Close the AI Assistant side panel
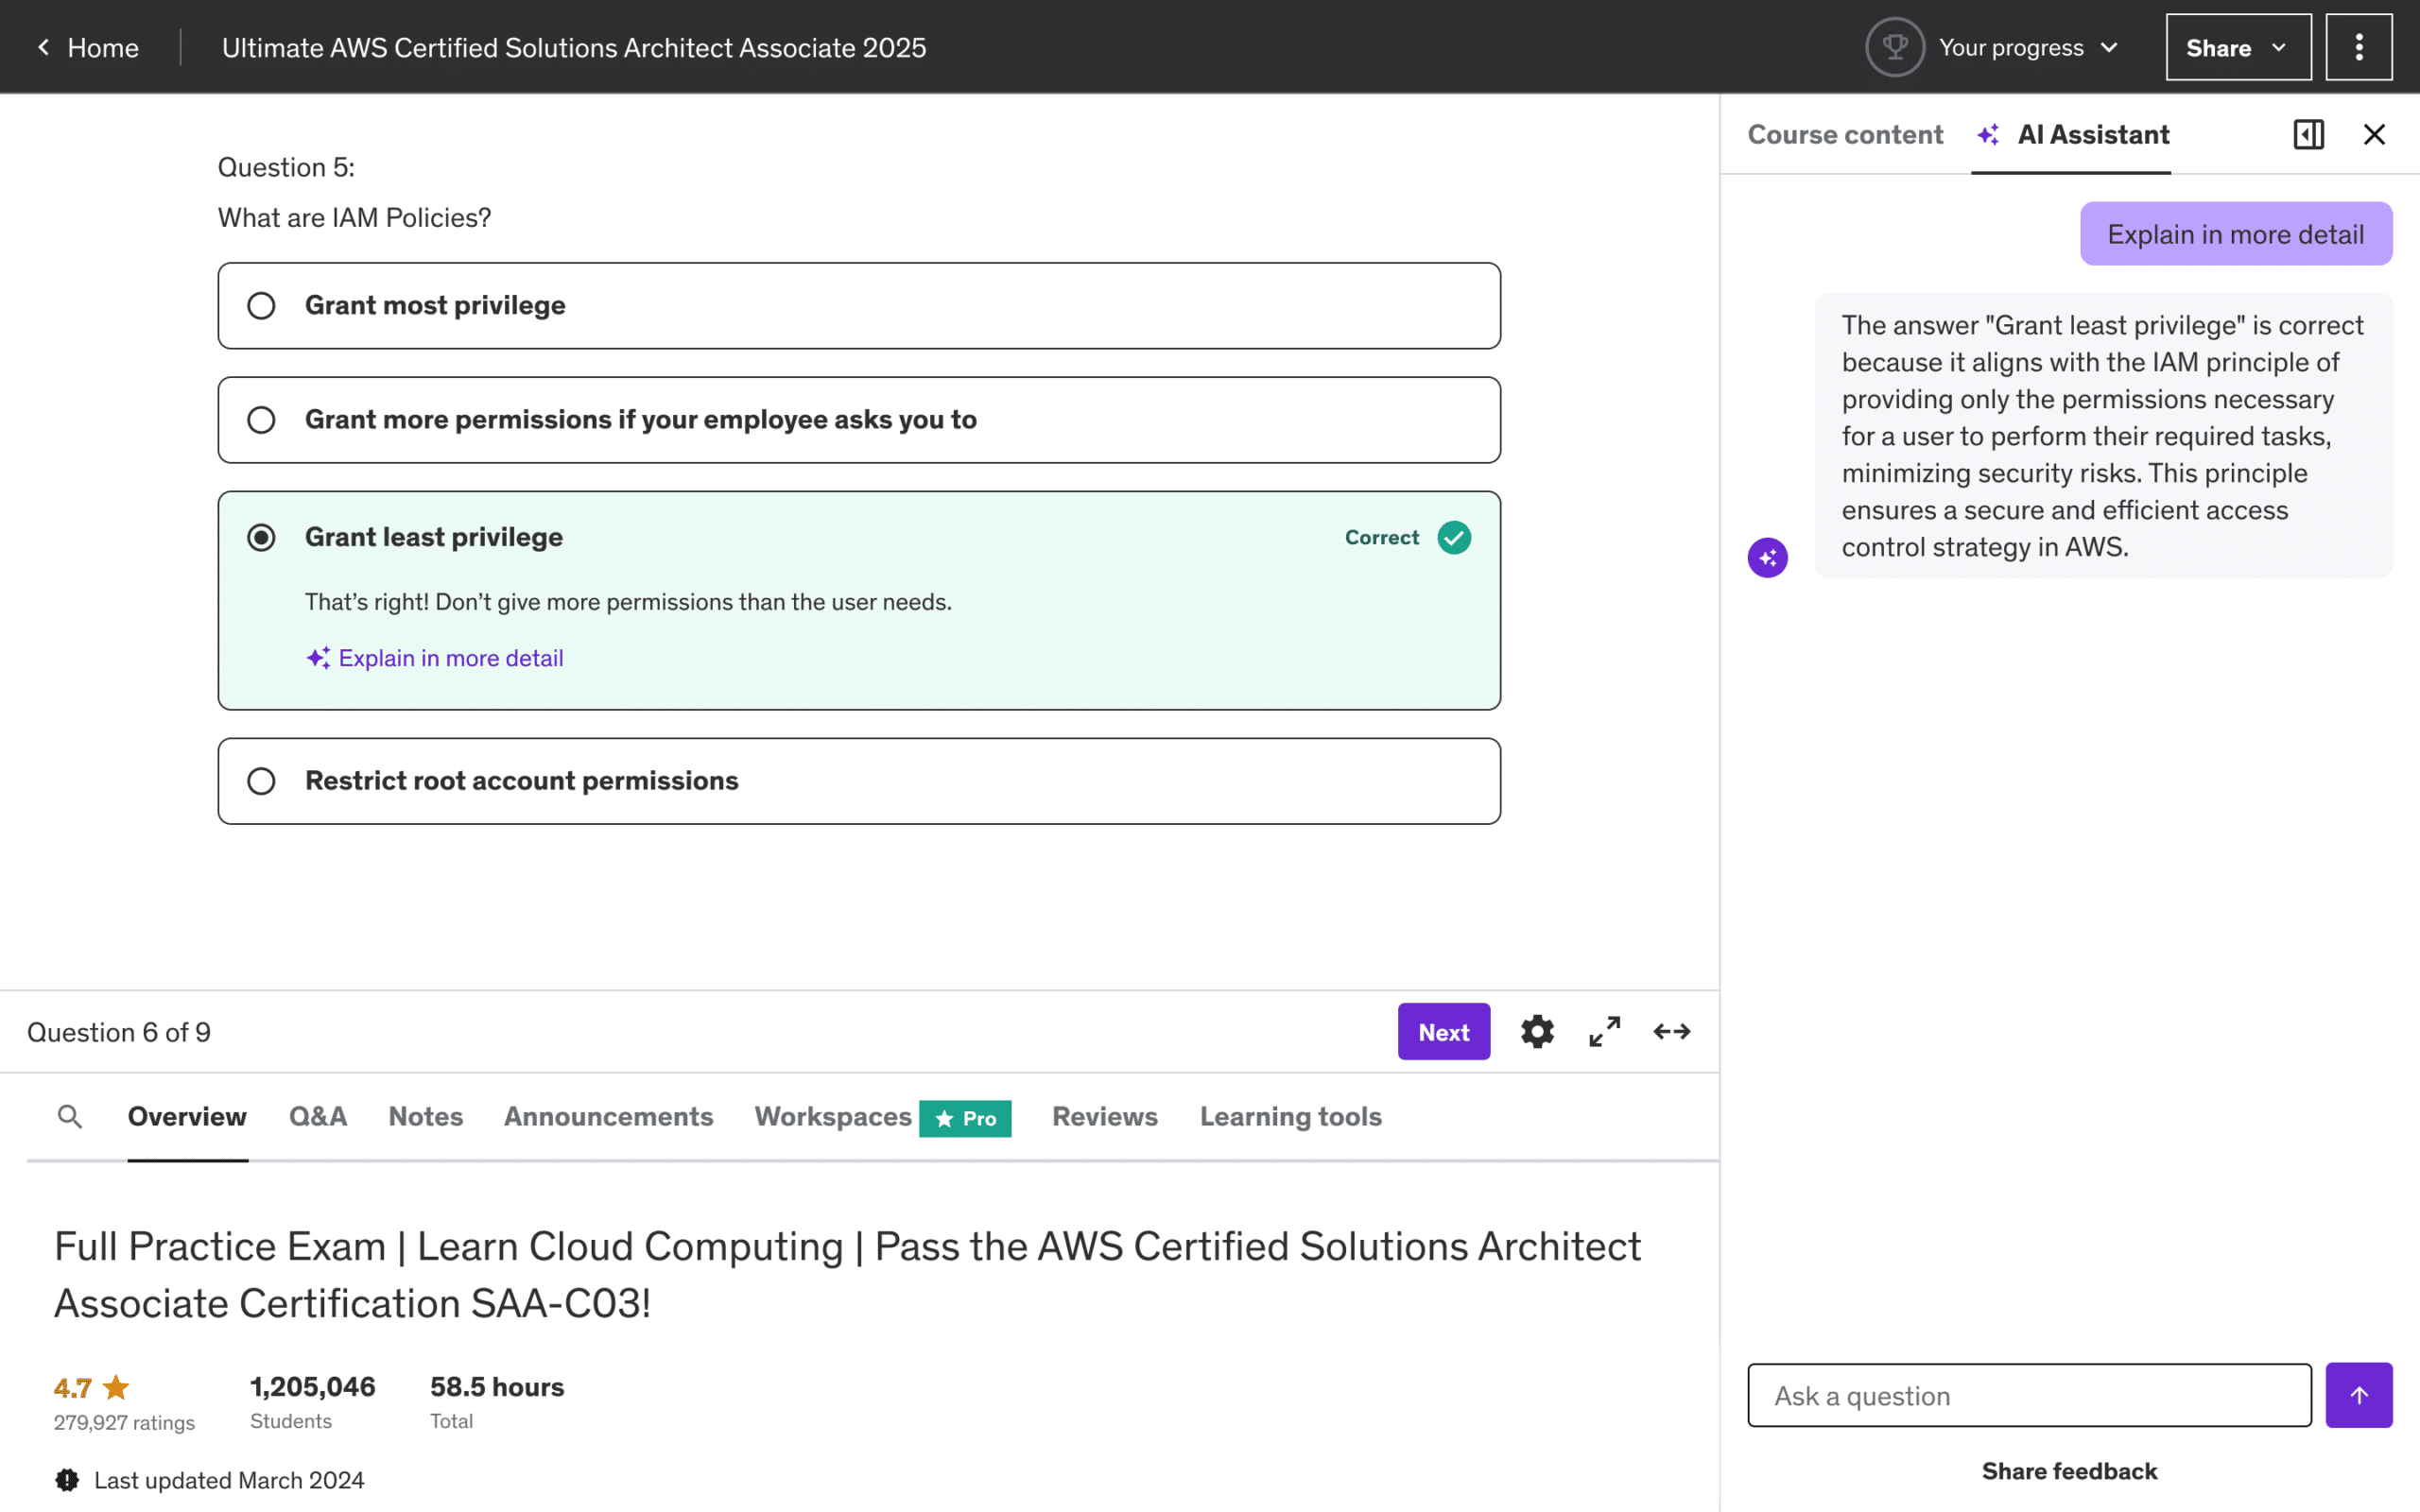Screen dimensions: 2420x1512 click(x=2374, y=134)
